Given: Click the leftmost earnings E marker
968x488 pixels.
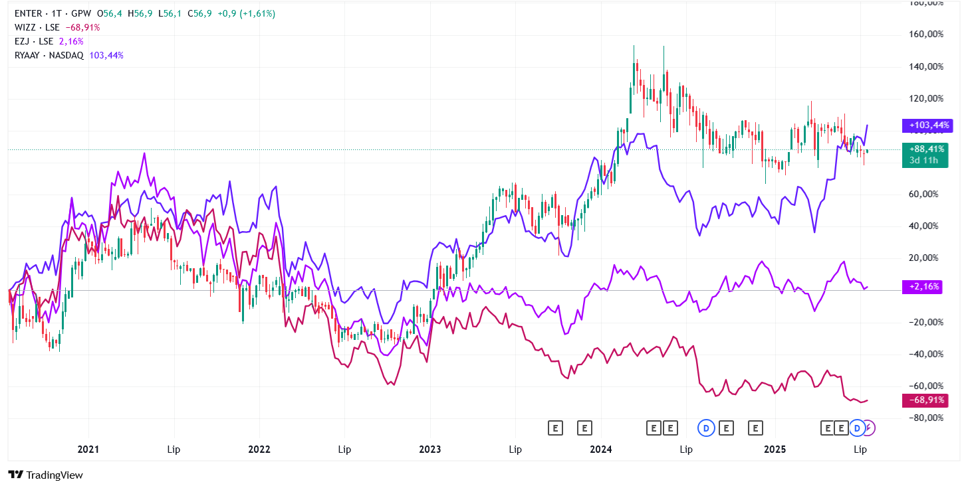Looking at the screenshot, I should [x=555, y=428].
